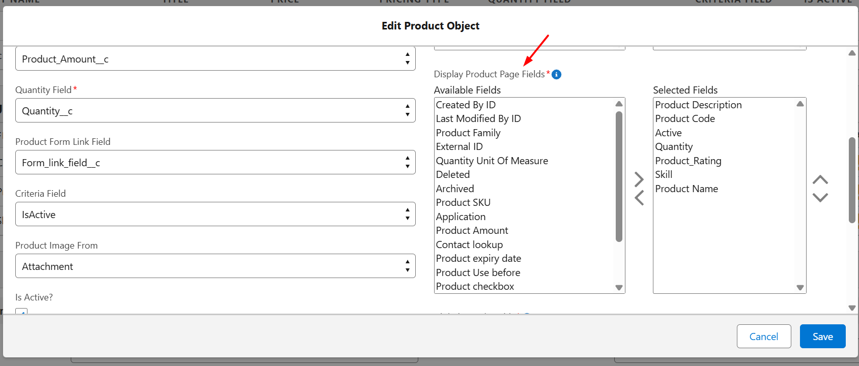
Task: Expand the Product Form Link Field dropdown
Action: click(215, 163)
